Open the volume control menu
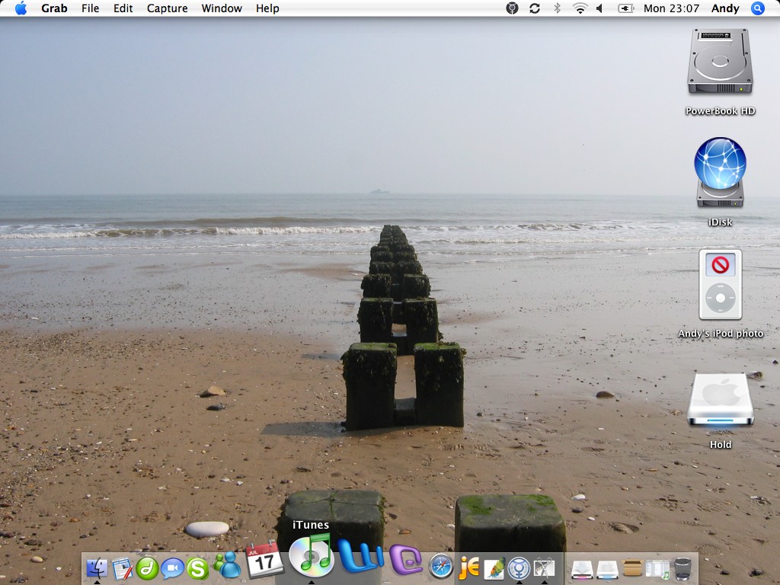 point(599,8)
